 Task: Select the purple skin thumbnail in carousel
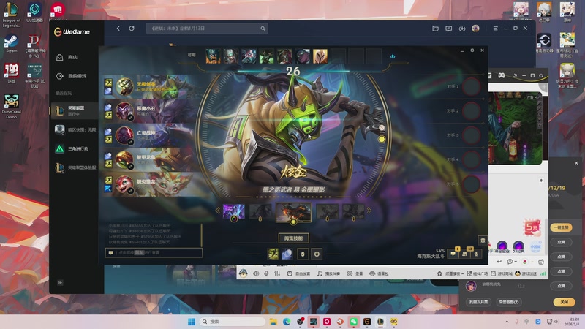234,211
